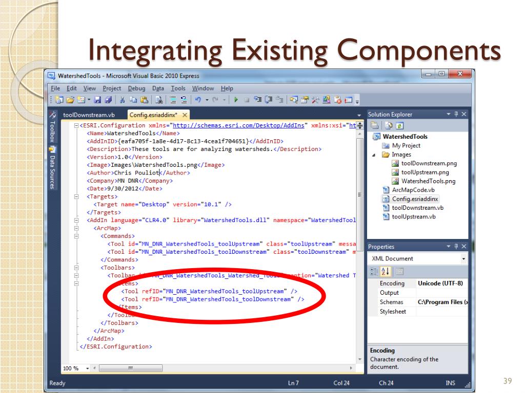Open the Add New Item dropdown arrow
The image size is (525, 393).
click(x=89, y=100)
